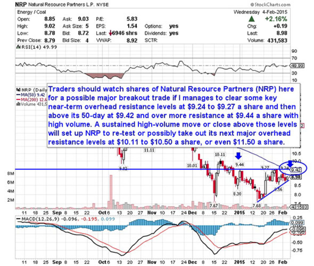Click the NYSE exchange label

pyautogui.click(x=102, y=5)
